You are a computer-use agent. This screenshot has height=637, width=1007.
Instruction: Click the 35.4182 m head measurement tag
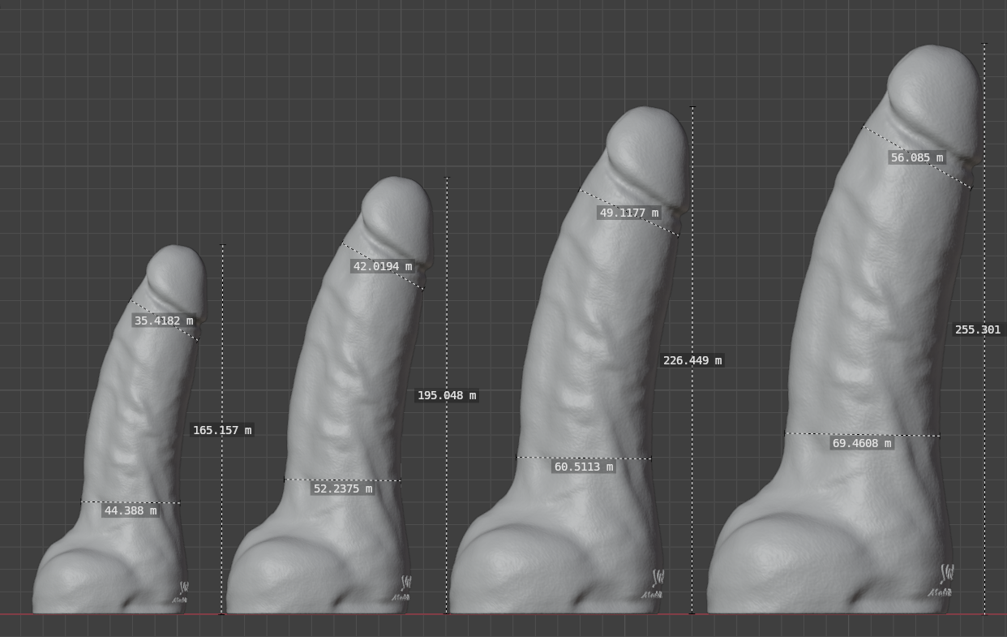point(161,321)
